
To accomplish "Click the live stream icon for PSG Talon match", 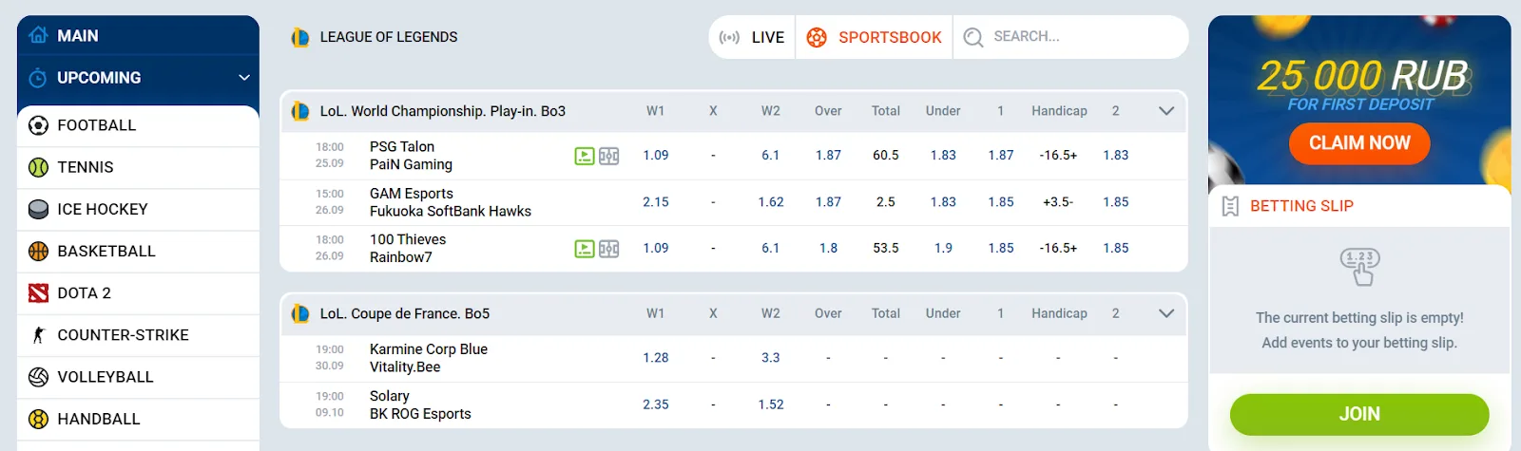I will 585,156.
